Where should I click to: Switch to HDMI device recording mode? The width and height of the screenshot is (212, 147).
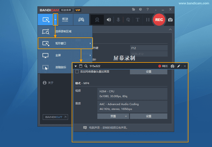coord(65,19)
